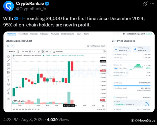The width and height of the screenshot is (157, 125).
Task: Take chart snapshot with camera icon
Action: [104, 52]
